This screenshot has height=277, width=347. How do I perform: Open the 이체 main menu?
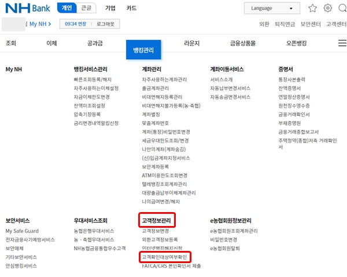(x=51, y=43)
